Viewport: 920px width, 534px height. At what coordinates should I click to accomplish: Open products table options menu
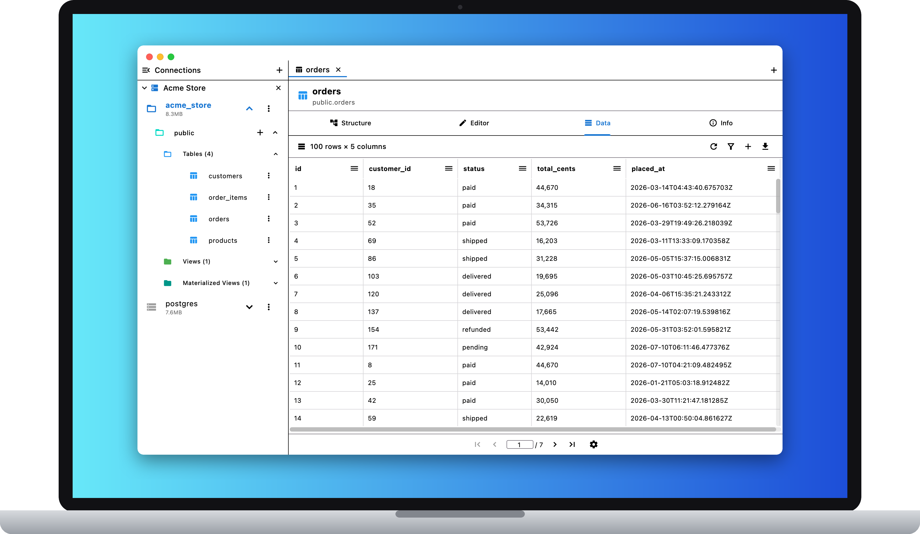[x=269, y=240]
